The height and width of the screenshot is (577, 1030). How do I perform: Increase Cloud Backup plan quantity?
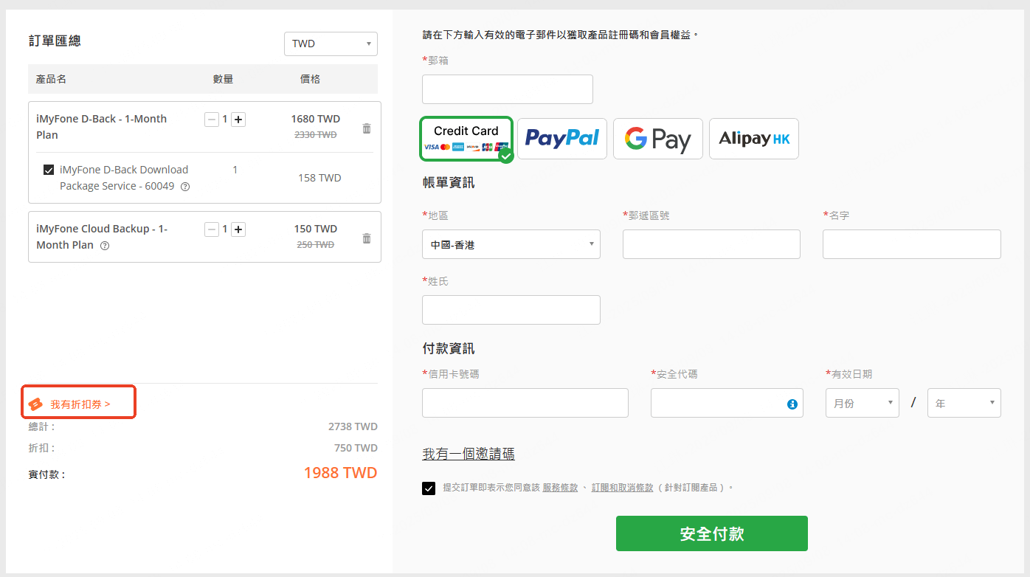[238, 229]
